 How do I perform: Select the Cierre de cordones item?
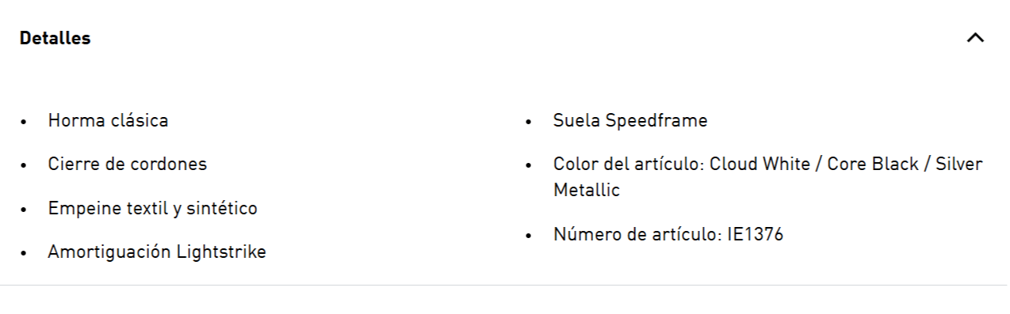(x=127, y=164)
